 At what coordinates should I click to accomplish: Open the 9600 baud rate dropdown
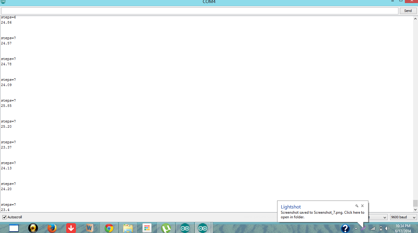coord(403,217)
